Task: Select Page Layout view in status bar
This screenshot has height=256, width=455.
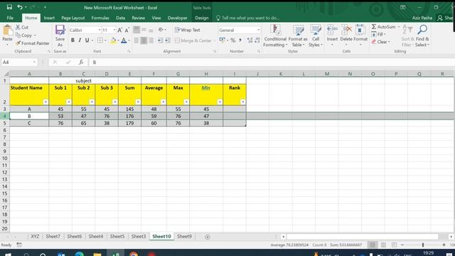Action: click(383, 245)
